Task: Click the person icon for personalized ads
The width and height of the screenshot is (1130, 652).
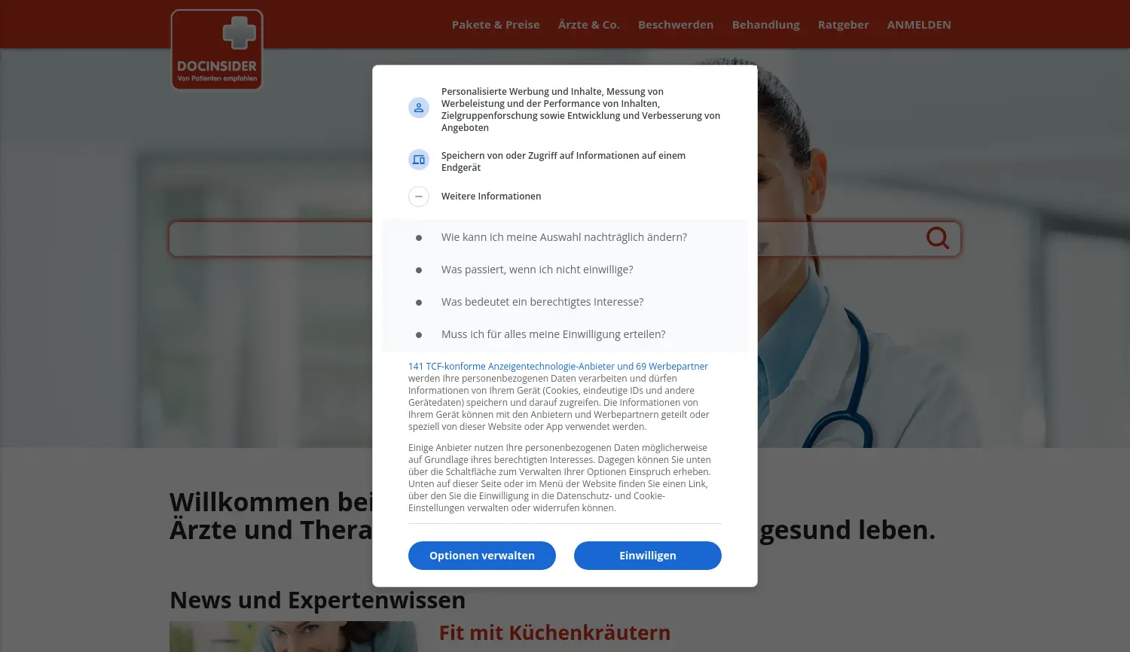Action: pos(419,108)
